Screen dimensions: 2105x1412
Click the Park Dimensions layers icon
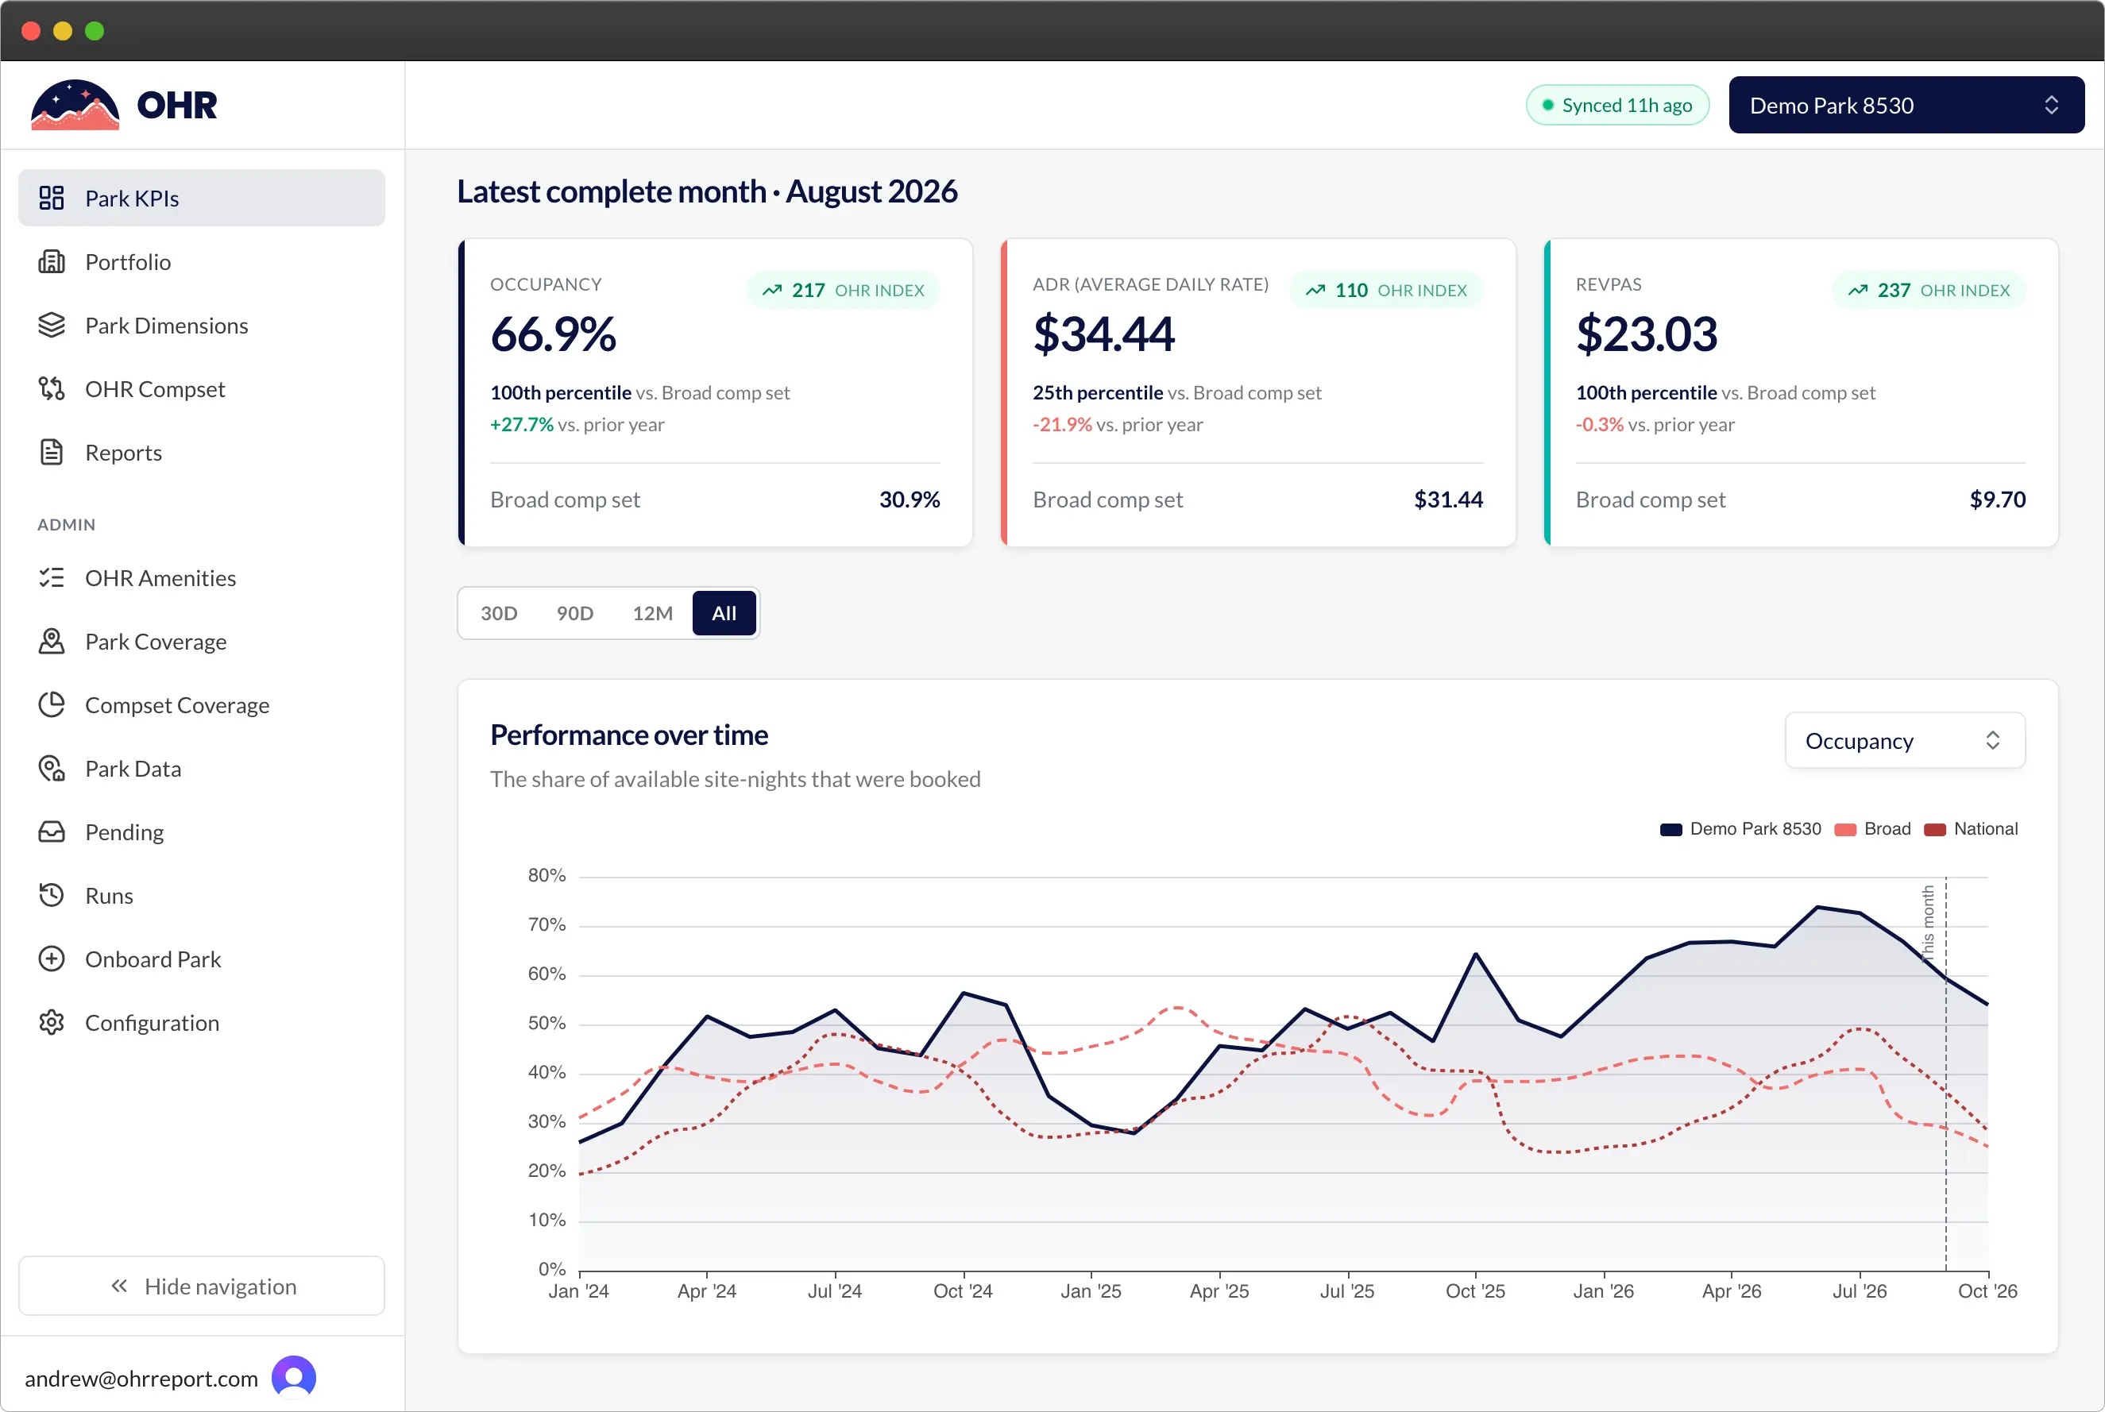tap(52, 325)
